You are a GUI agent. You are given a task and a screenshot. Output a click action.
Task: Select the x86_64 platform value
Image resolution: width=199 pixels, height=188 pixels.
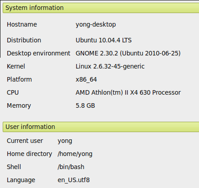point(86,80)
